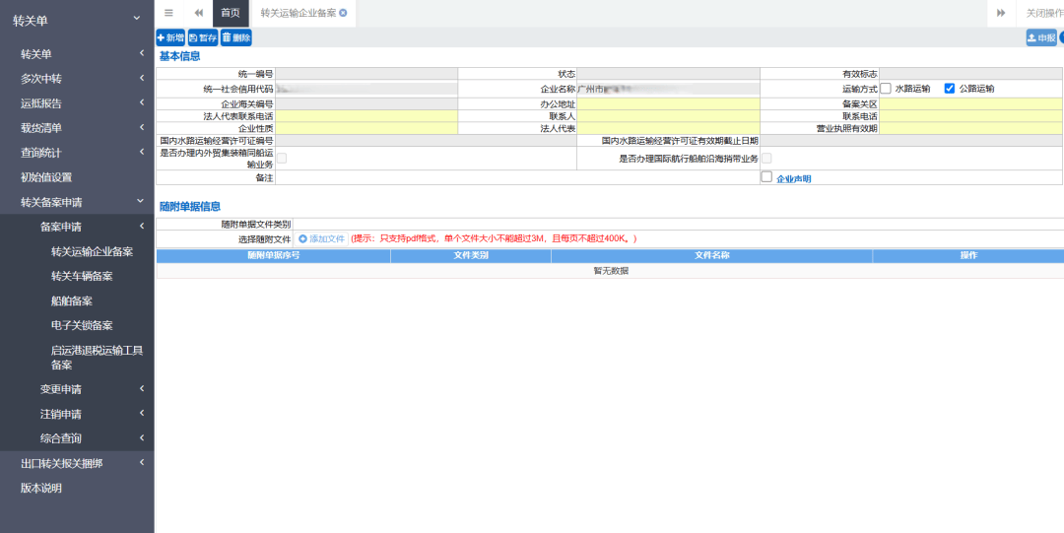Tick the 企业声明 checkbox
The image size is (1064, 533).
coord(766,177)
